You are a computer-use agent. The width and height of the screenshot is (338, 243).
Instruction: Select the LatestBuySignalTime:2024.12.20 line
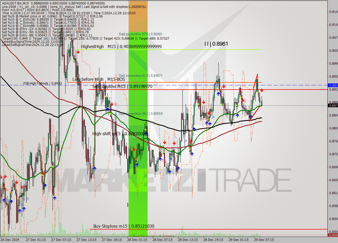click(x=32, y=42)
